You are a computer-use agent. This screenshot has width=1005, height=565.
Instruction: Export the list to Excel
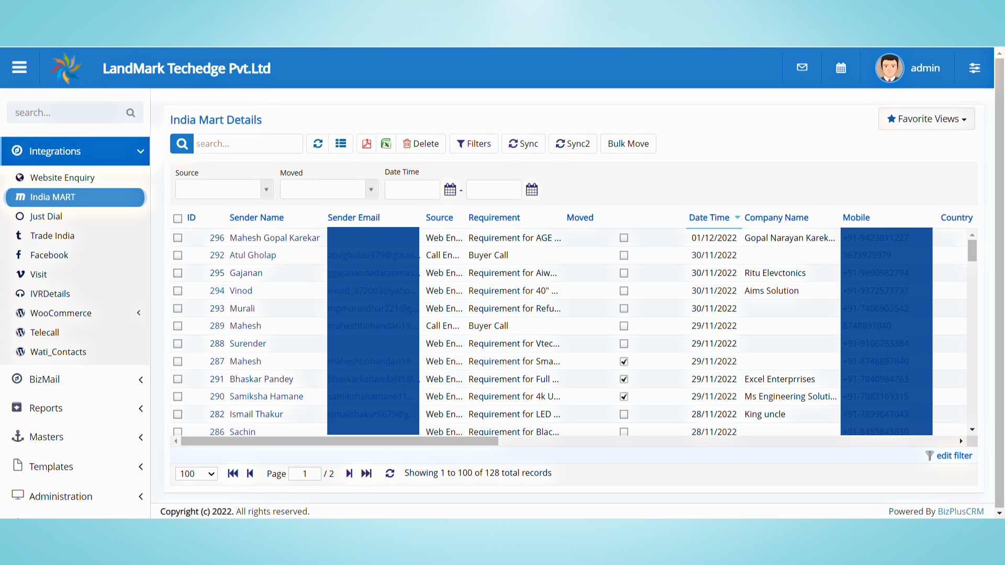pos(386,143)
